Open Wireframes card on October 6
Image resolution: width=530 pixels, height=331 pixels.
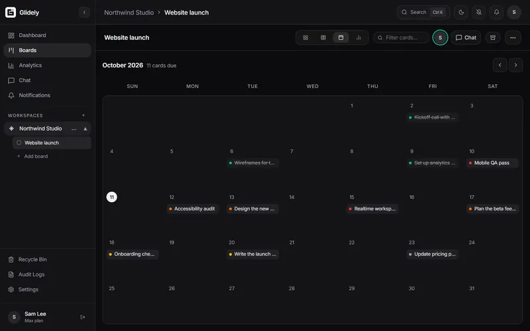click(x=252, y=163)
